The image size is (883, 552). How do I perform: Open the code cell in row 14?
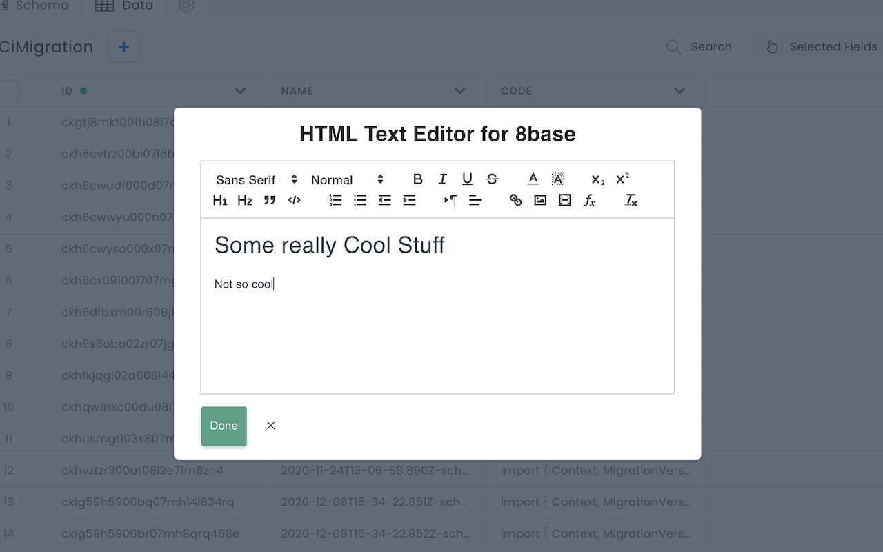click(596, 534)
